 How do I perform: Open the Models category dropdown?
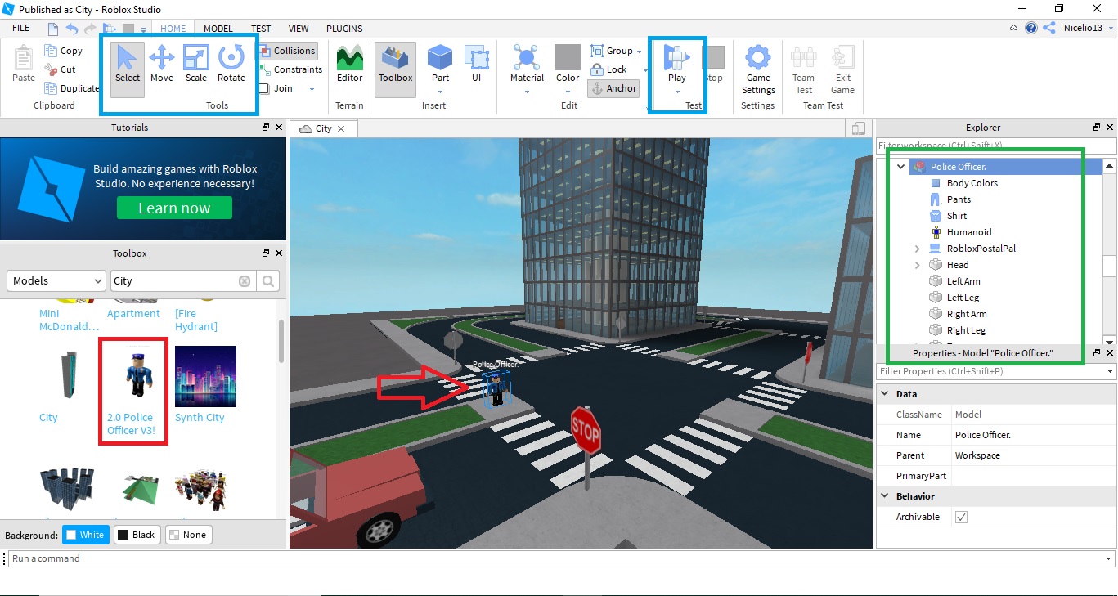pos(55,280)
